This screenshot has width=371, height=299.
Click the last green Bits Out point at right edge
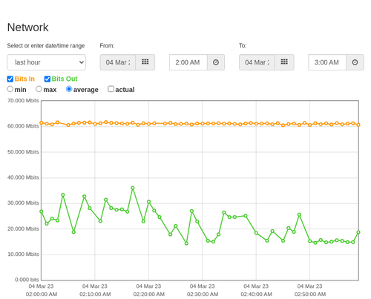tap(358, 232)
